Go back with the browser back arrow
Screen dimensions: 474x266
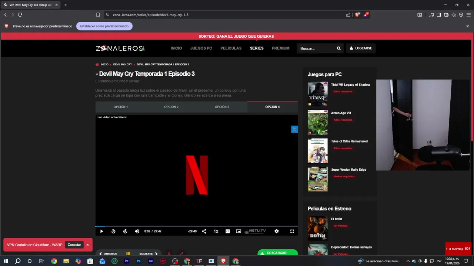click(x=5, y=15)
